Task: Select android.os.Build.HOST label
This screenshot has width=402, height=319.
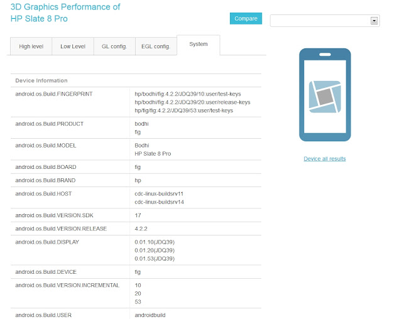Action: pyautogui.click(x=43, y=193)
